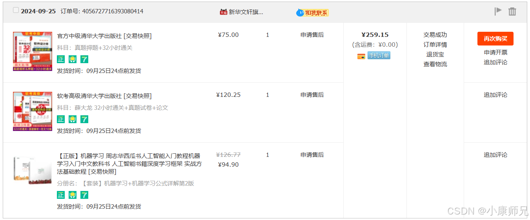Click the 退货宝 link
The image size is (530, 220).
(x=435, y=55)
